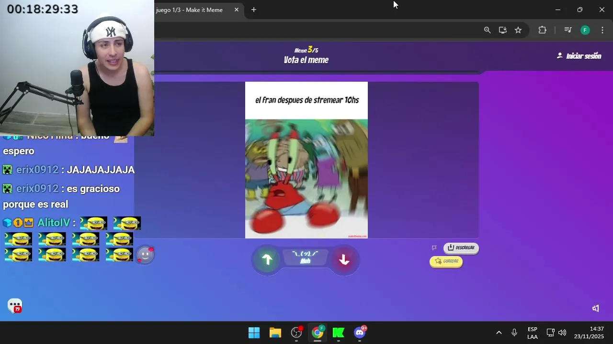This screenshot has height=344, width=613.
Task: Click taskbar microphone icon
Action: tap(514, 333)
